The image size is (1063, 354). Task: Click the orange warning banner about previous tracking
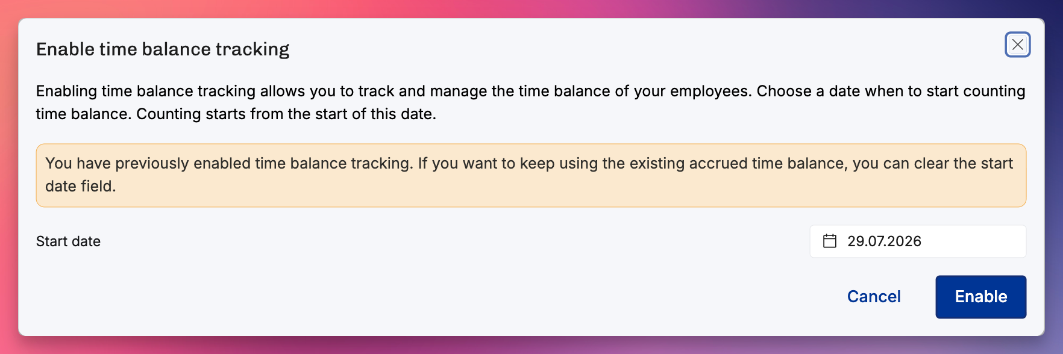[531, 175]
